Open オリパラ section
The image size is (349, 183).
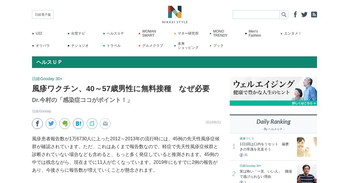pos(42,46)
